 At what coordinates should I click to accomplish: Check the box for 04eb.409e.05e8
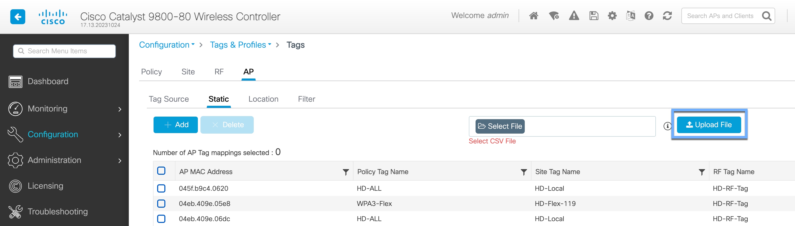(161, 204)
